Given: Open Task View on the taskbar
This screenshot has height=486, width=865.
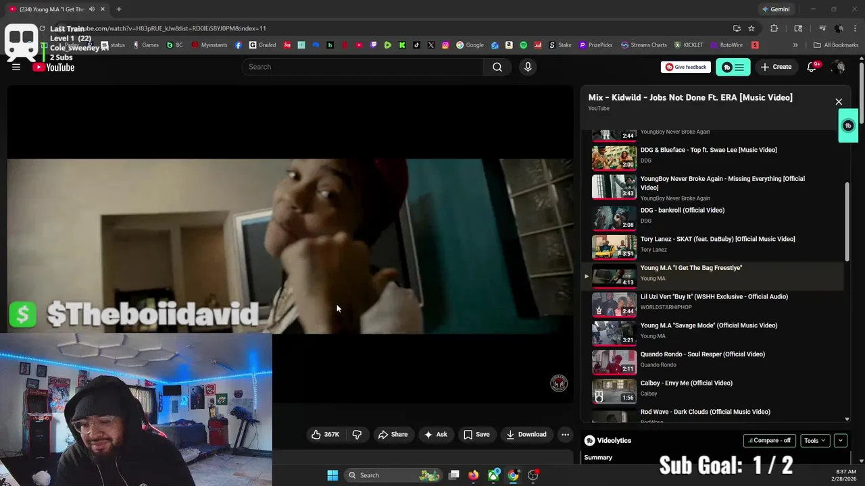Looking at the screenshot, I should coord(454,475).
